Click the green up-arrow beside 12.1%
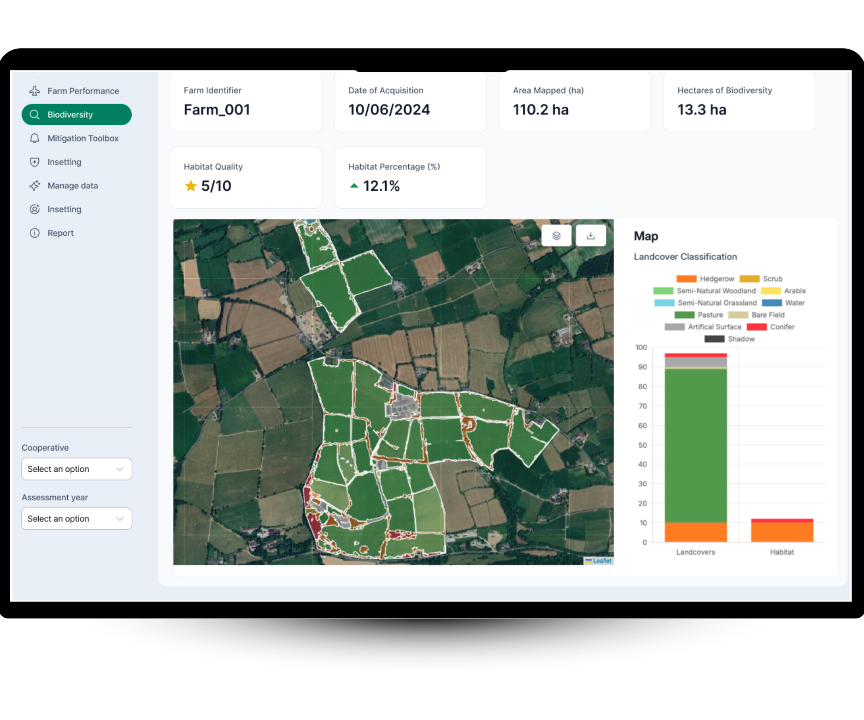864x720 pixels. (354, 186)
